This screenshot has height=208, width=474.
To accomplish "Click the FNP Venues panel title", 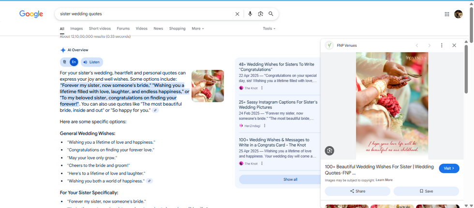I will 347,45.
